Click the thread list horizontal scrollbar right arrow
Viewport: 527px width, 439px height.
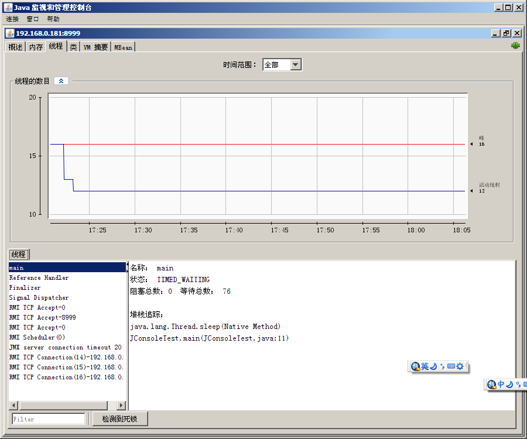[121, 405]
